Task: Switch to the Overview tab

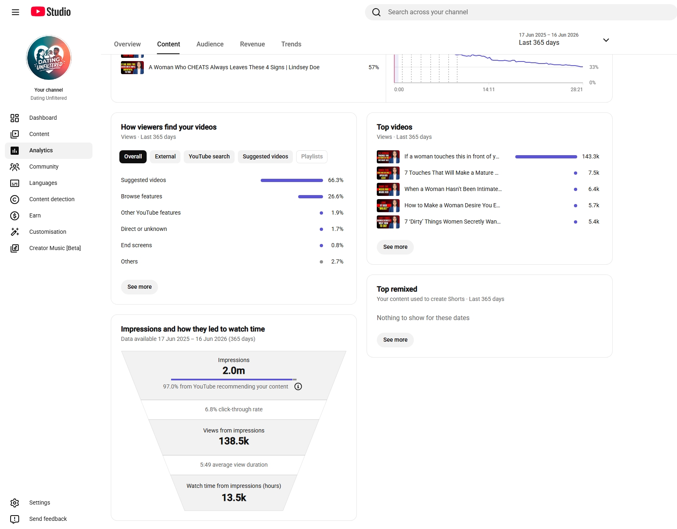Action: click(127, 44)
